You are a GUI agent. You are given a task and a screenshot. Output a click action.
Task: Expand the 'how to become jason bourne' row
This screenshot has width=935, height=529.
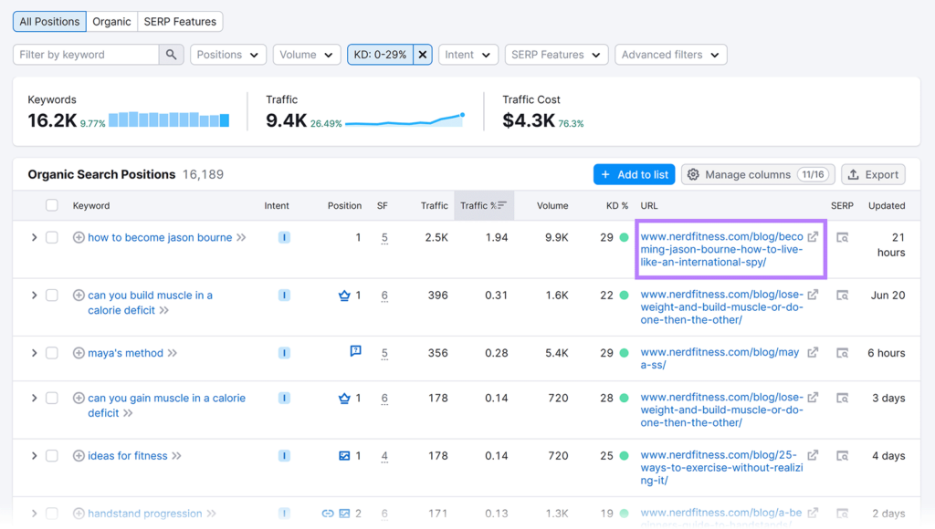[x=34, y=237]
